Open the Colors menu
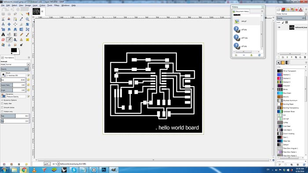The image size is (308, 173). click(42, 5)
